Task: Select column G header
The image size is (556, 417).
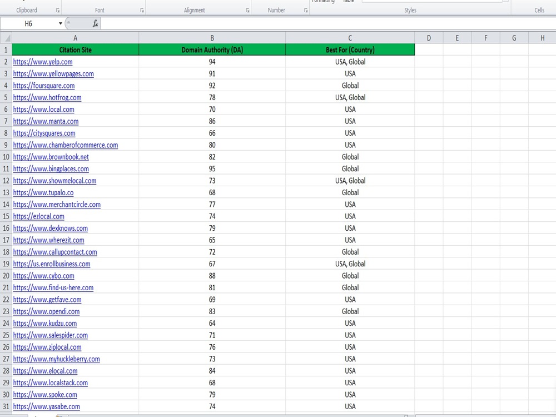Action: pyautogui.click(x=514, y=38)
